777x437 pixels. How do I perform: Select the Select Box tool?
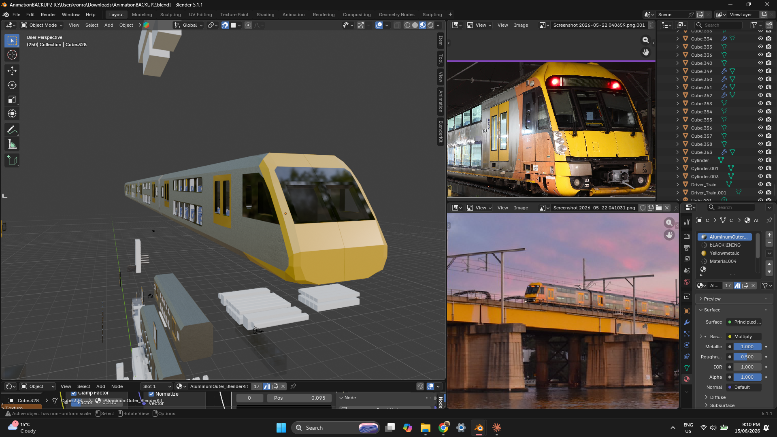point(12,41)
